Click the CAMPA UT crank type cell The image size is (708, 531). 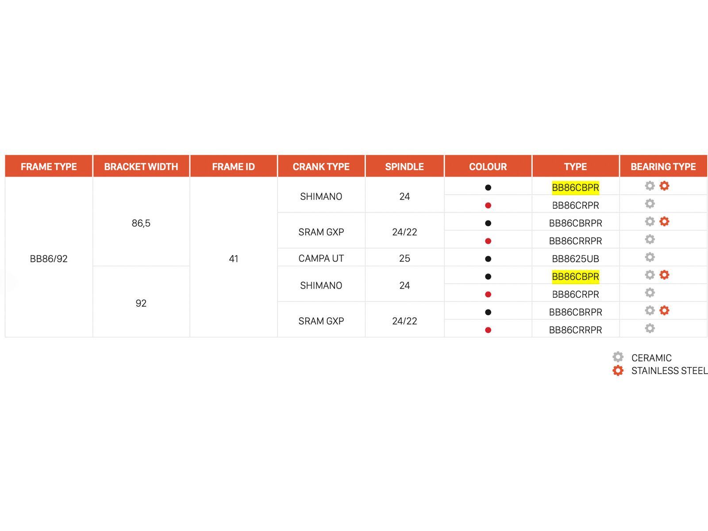point(321,258)
